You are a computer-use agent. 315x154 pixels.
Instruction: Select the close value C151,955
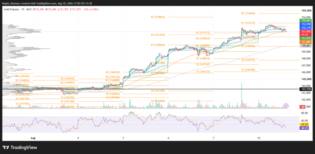[x=75, y=10]
